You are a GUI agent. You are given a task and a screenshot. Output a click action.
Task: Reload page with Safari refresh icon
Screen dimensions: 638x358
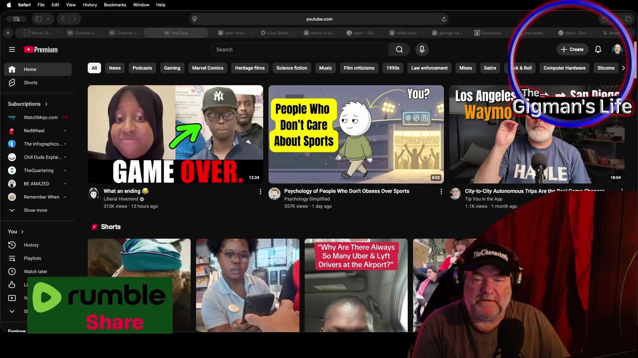[444, 19]
